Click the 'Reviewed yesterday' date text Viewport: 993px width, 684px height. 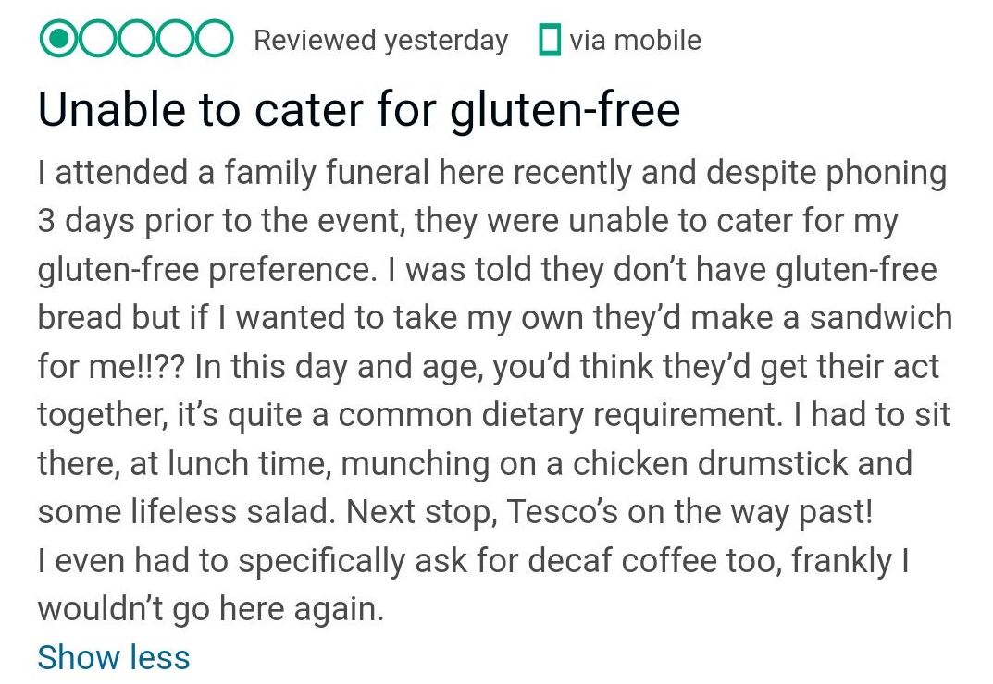coord(380,41)
